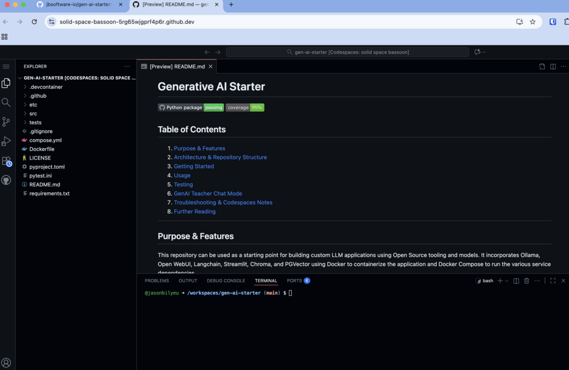Open the Search view in activity bar
569x370 pixels.
click(x=6, y=102)
